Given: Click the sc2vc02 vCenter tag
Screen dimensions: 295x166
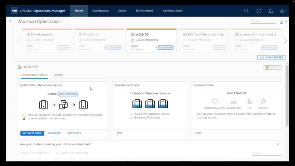Looking at the screenshot, I should click(272, 67).
